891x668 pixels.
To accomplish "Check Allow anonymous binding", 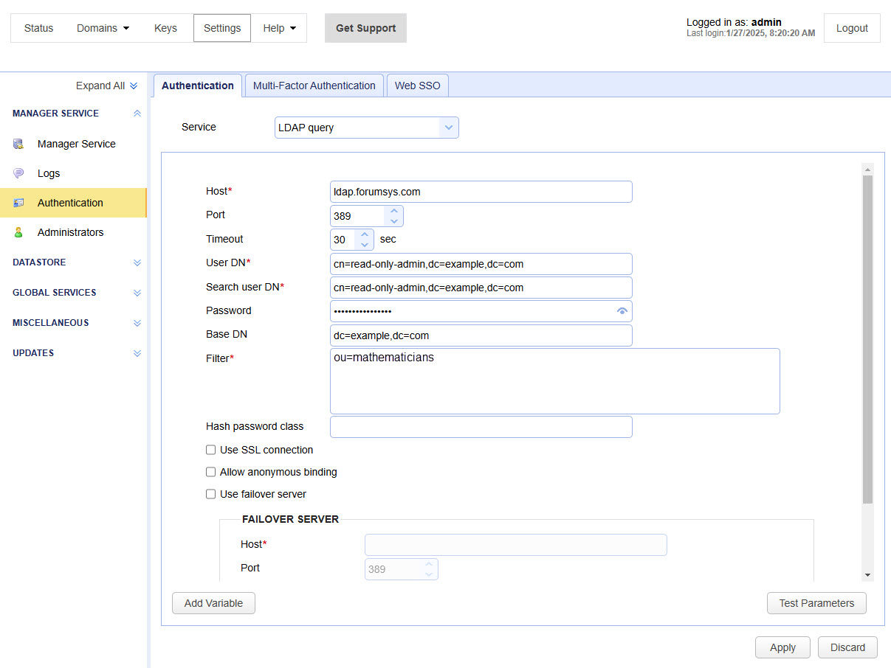I will pos(211,472).
